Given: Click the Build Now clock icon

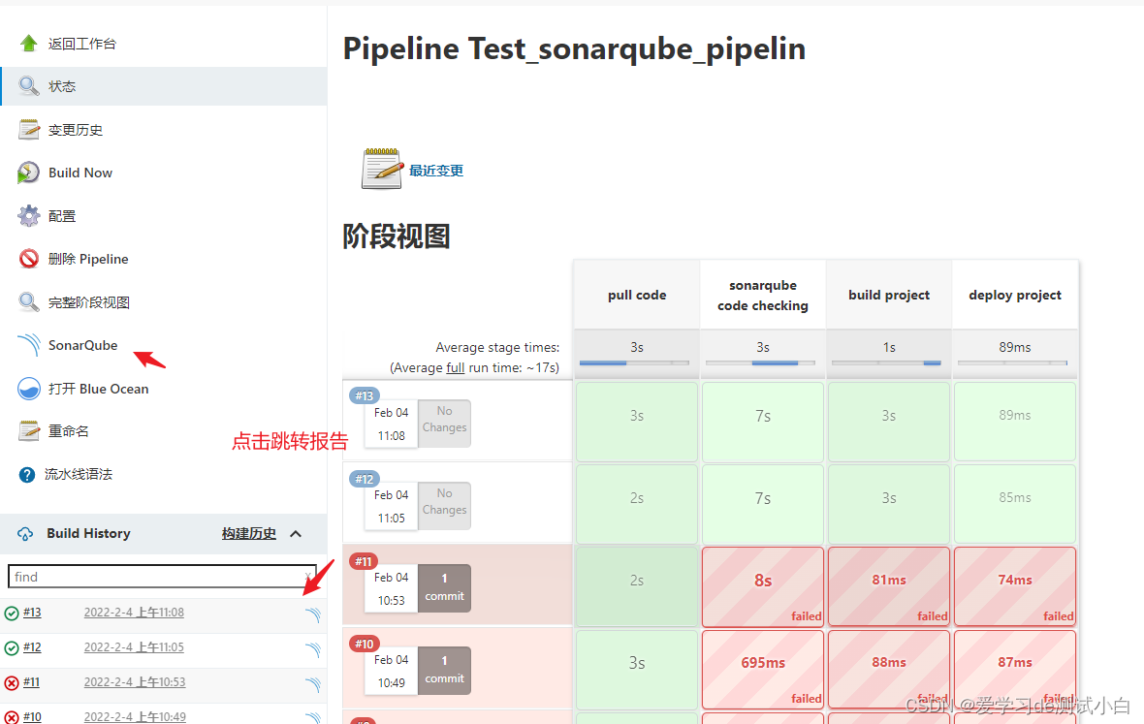Looking at the screenshot, I should [29, 173].
